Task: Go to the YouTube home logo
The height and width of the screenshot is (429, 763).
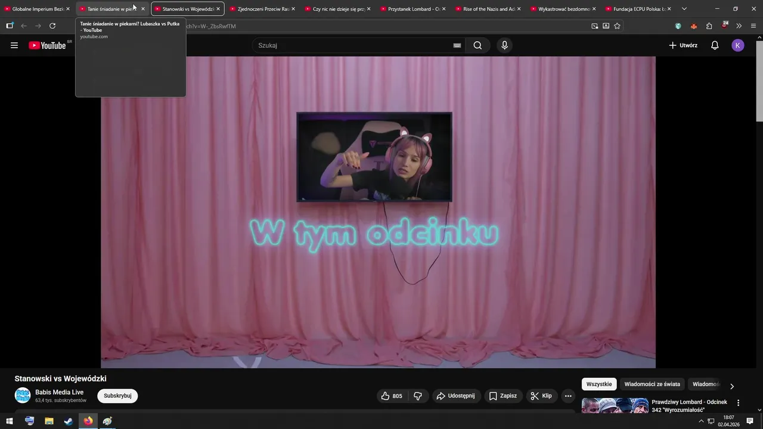Action: coord(47,45)
